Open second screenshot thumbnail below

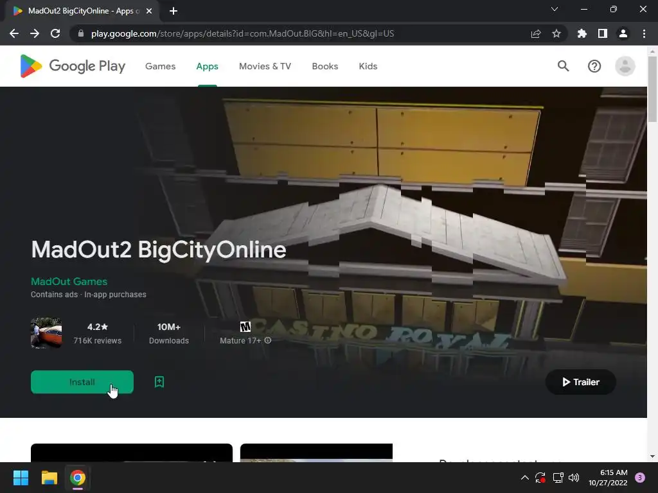pyautogui.click(x=316, y=453)
